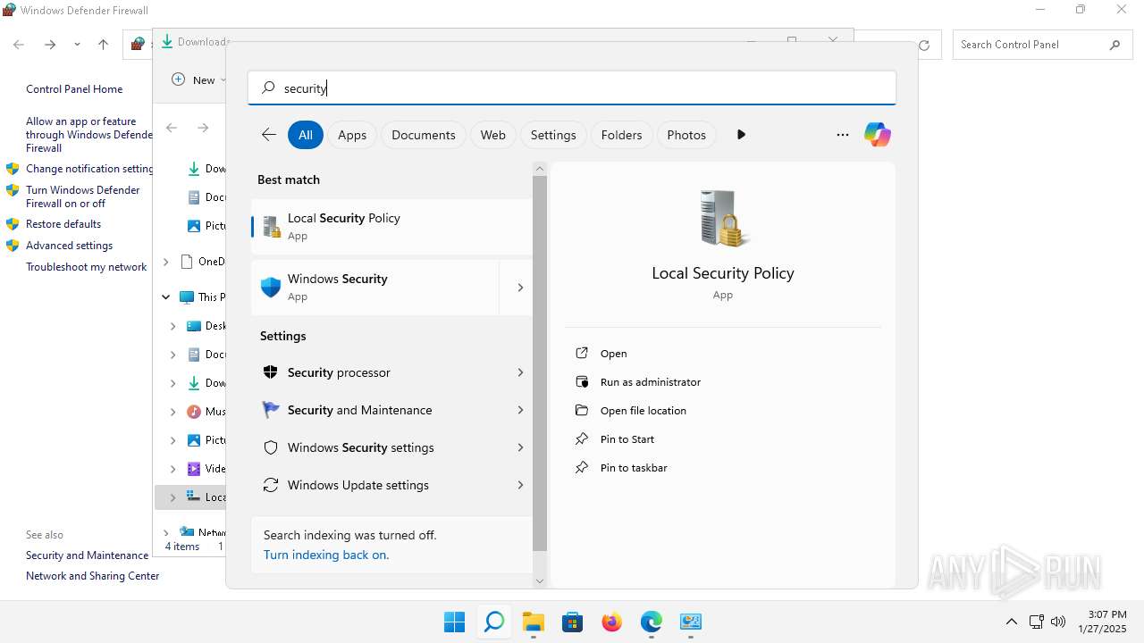The image size is (1144, 643).
Task: Expand Windows Security settings result chevron
Action: pyautogui.click(x=519, y=447)
